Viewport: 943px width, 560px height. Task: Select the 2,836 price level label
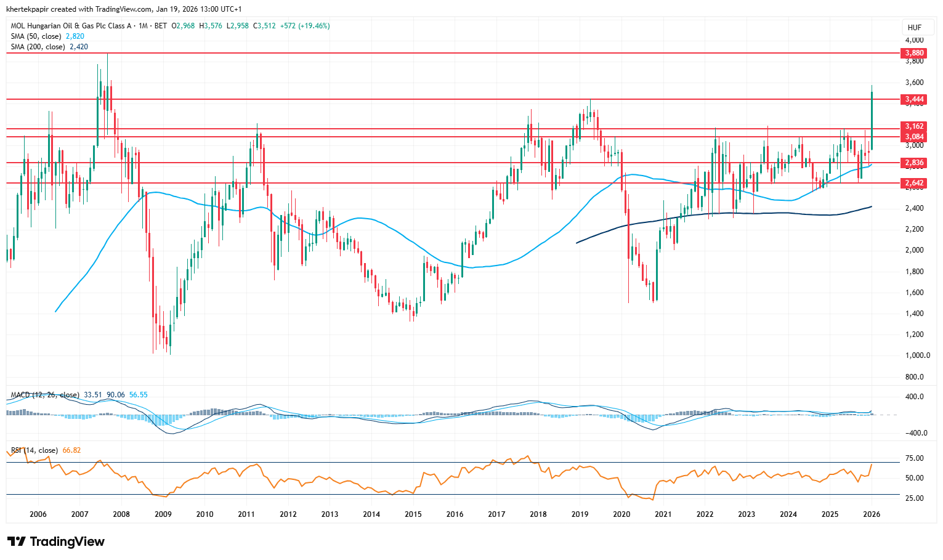point(914,163)
